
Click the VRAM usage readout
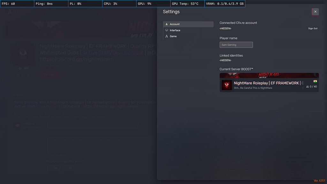pos(225,4)
